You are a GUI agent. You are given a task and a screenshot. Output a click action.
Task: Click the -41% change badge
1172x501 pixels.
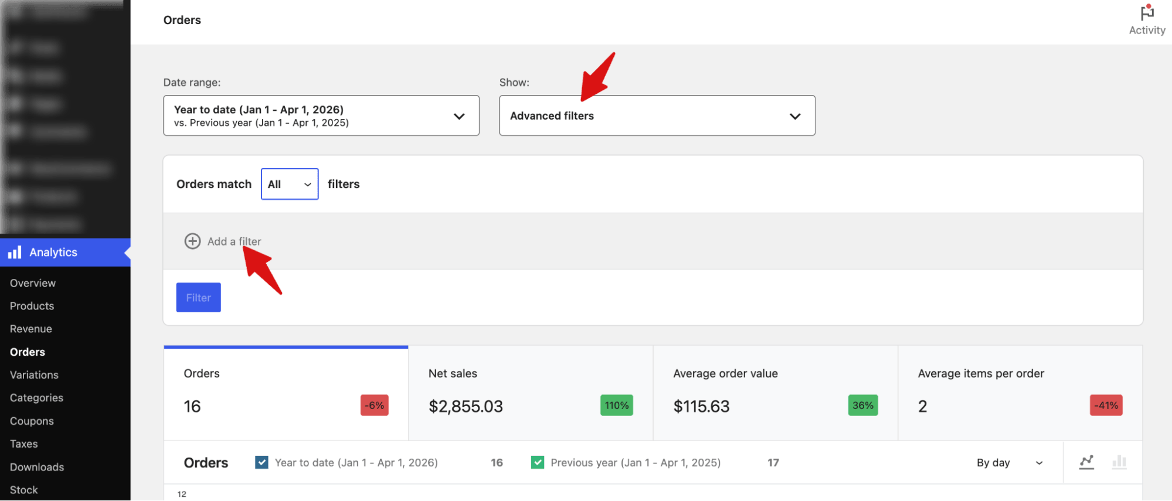[x=1106, y=405]
